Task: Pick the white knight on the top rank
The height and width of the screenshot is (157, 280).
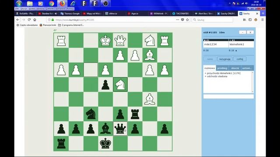Action: point(150,41)
